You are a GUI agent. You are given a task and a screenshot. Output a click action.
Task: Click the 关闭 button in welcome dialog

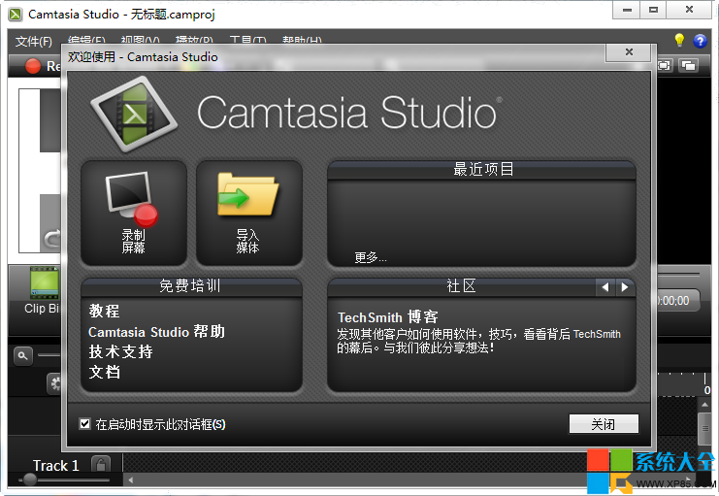[x=604, y=424]
